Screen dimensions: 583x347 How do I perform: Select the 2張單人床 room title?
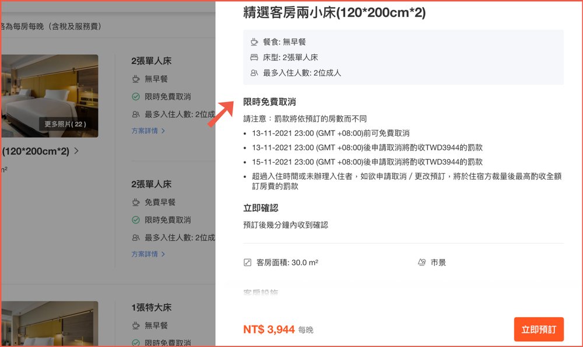(x=151, y=60)
